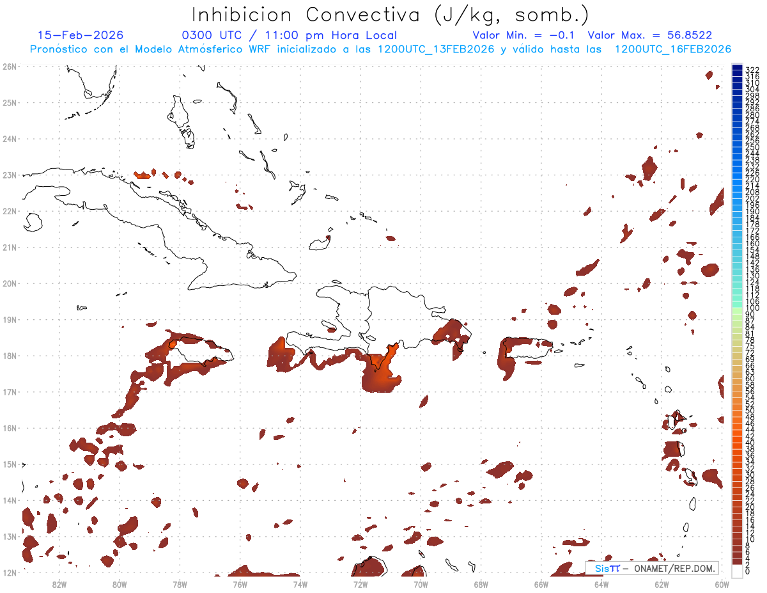The image size is (767, 593).
Task: Click the '22N' latitude label
Action: click(x=9, y=211)
